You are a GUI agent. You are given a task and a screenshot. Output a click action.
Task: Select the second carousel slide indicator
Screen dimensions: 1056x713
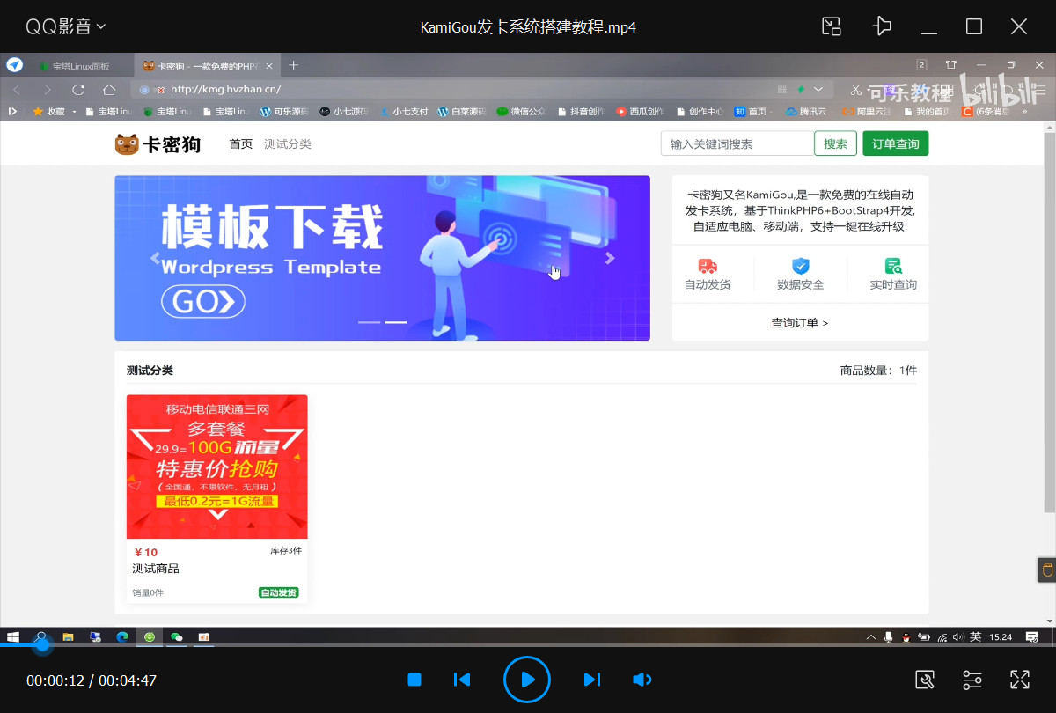click(x=395, y=322)
